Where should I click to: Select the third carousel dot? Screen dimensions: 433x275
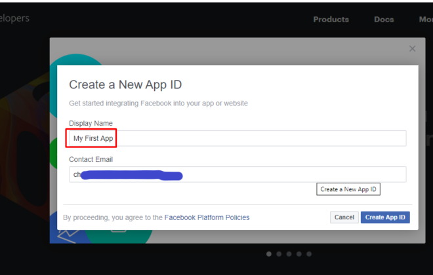tap(289, 254)
